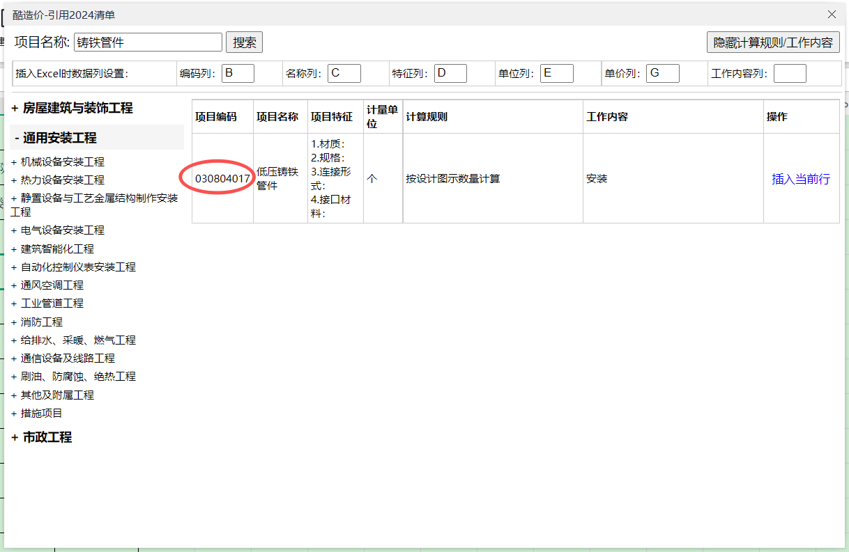Focus the 项目名称 search field

(x=148, y=42)
